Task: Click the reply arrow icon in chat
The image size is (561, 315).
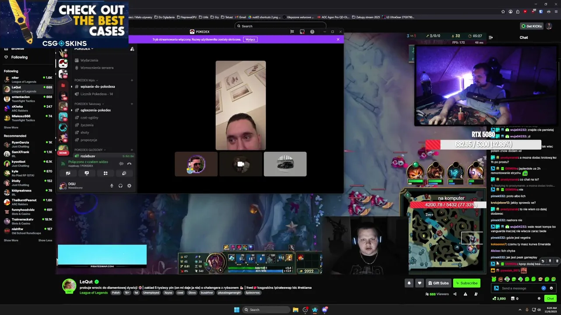Action: [543, 261]
